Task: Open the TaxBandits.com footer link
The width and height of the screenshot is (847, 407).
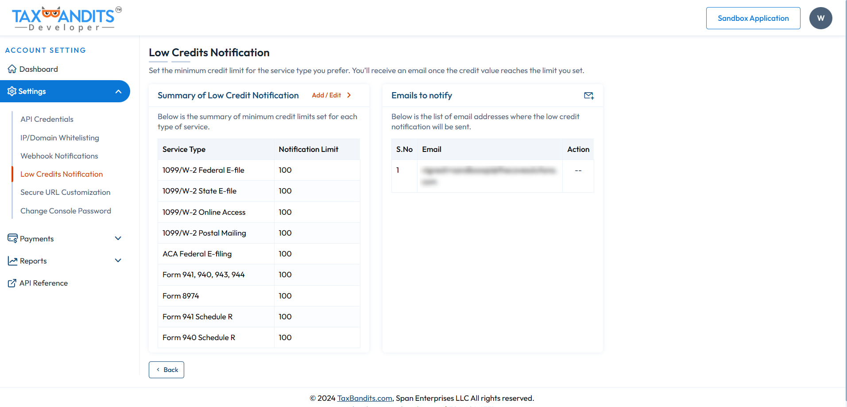Action: tap(364, 398)
